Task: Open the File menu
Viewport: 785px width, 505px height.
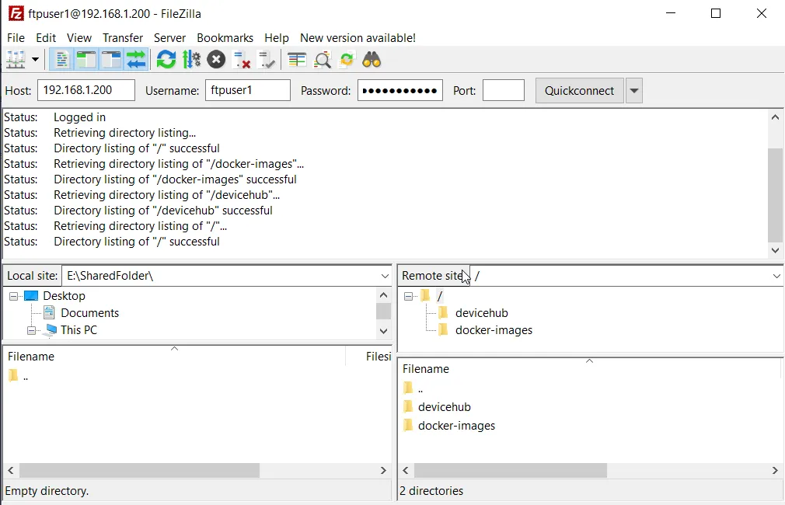Action: tap(16, 38)
